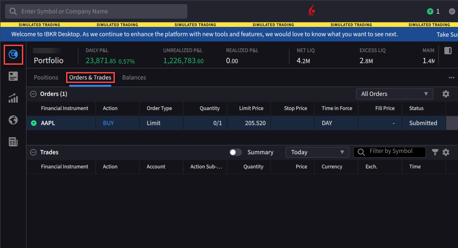Click the Daily P&L value 23,871.85
This screenshot has height=248, width=458.
(x=101, y=61)
